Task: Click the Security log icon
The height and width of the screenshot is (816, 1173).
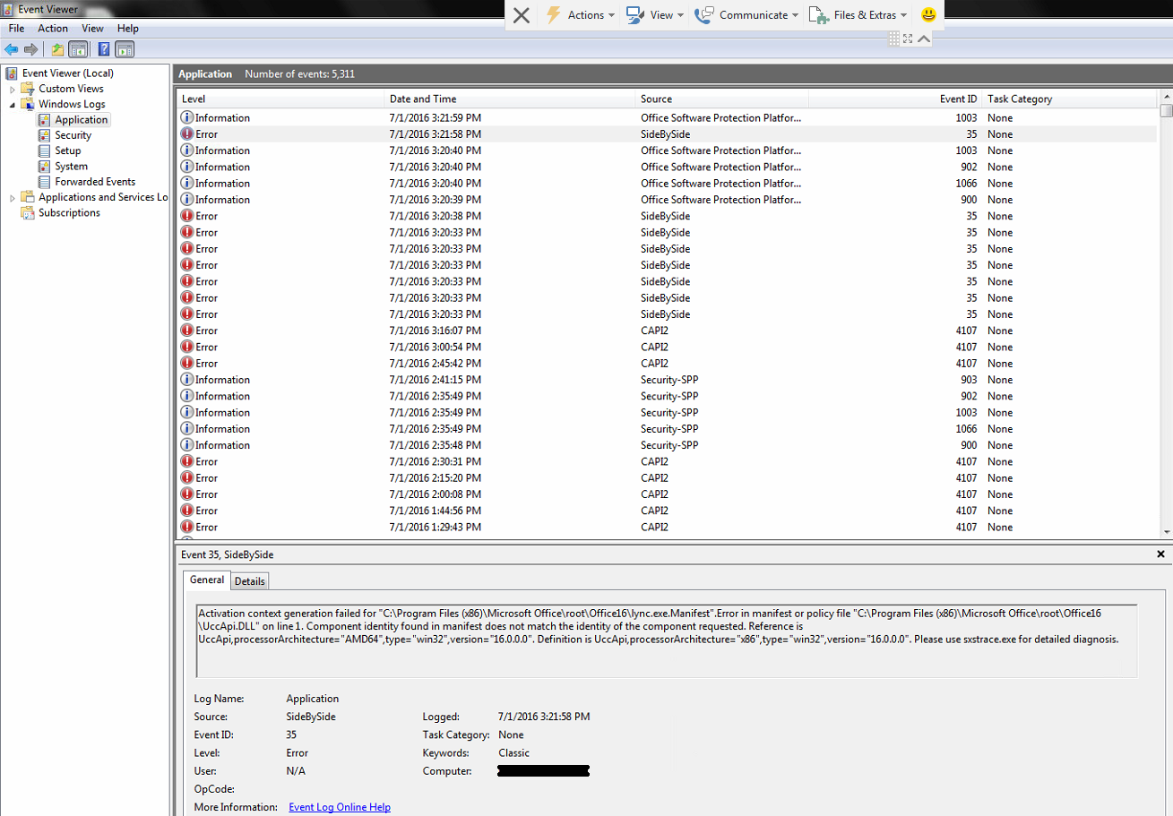Action: pos(45,135)
